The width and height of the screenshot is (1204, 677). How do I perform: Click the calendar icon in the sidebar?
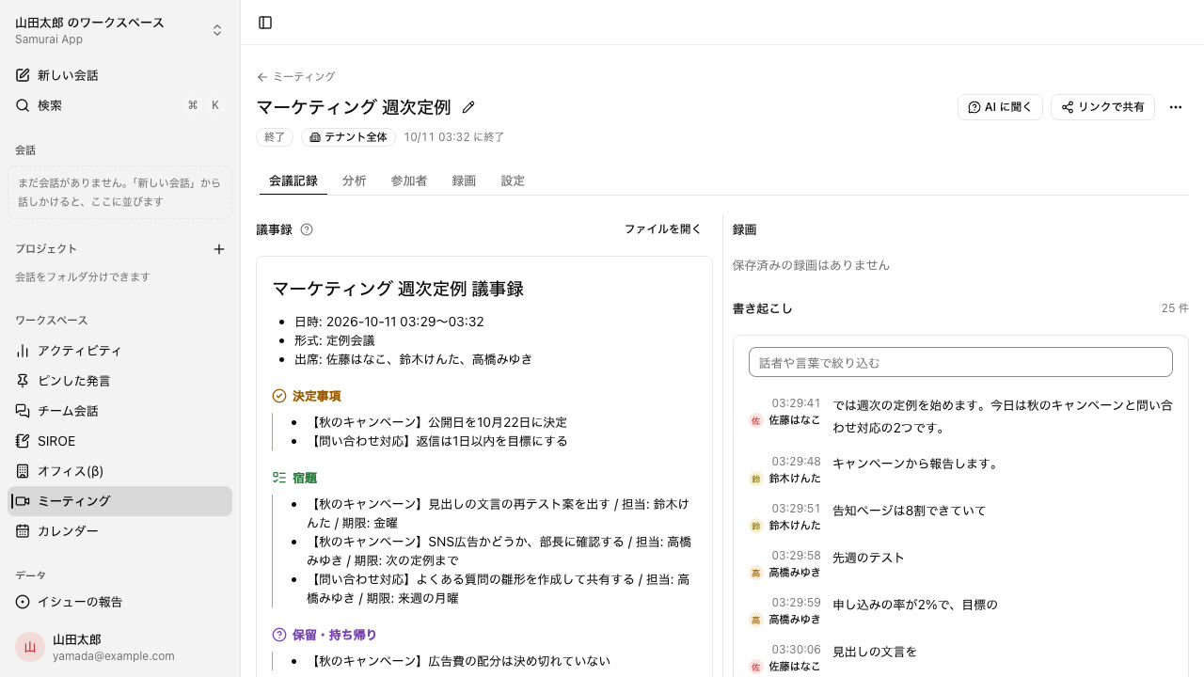(23, 531)
